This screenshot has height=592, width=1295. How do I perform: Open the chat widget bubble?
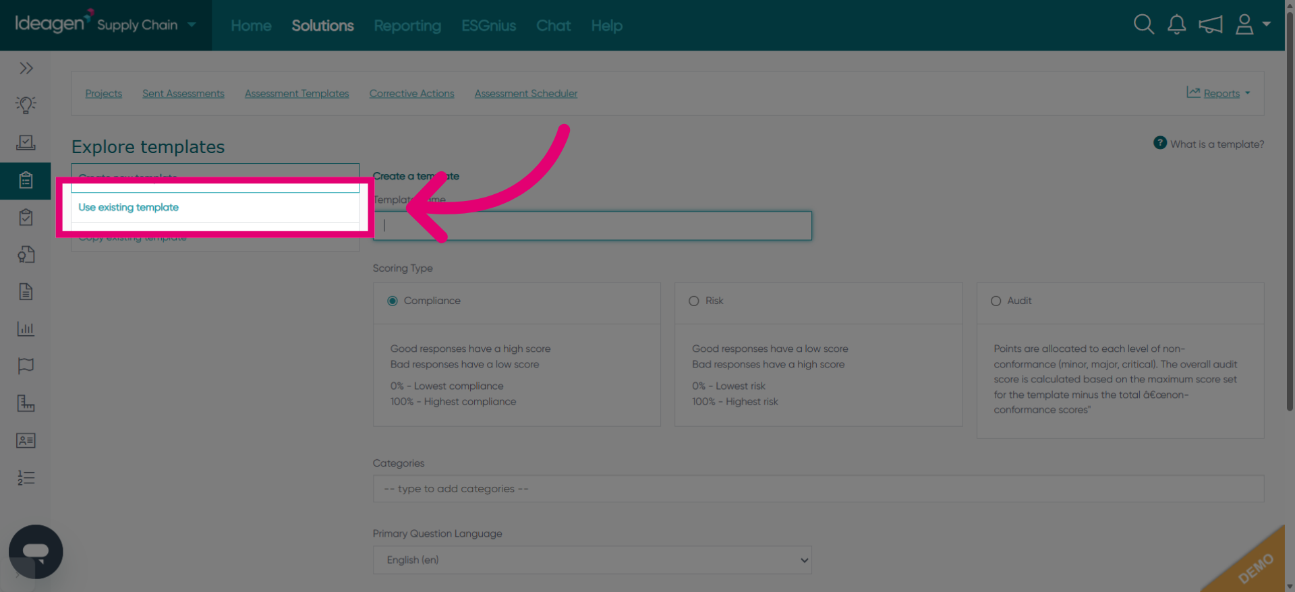click(36, 552)
